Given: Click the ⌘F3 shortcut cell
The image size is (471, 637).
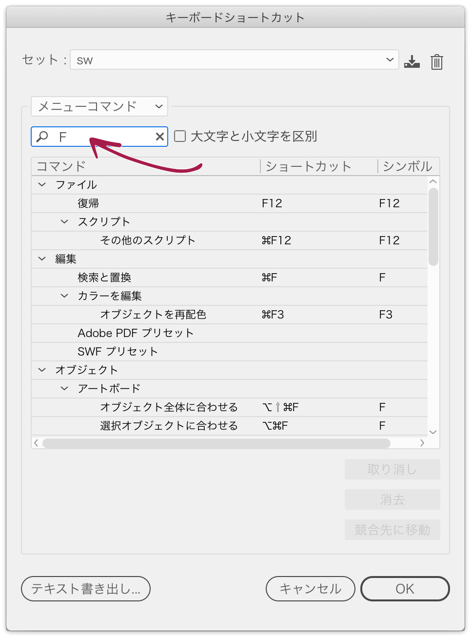Looking at the screenshot, I should click(273, 315).
